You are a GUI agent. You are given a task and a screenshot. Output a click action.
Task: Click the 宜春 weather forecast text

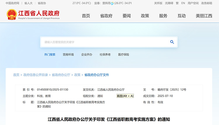click(113, 3)
